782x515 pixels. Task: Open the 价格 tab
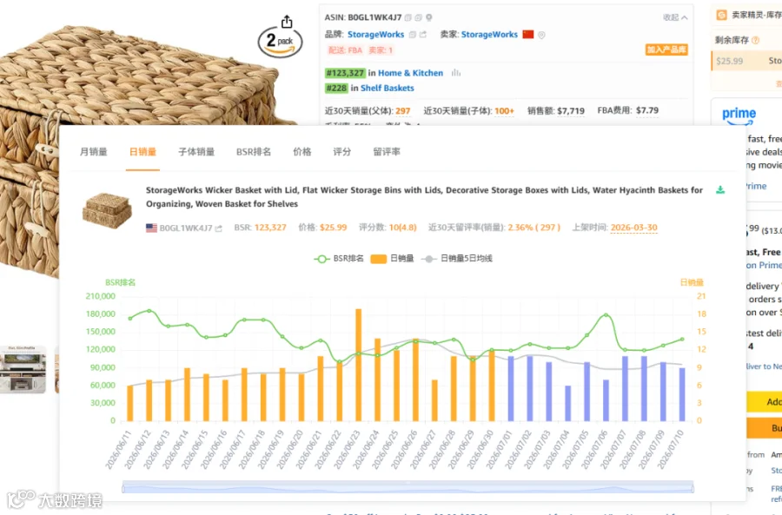point(302,152)
